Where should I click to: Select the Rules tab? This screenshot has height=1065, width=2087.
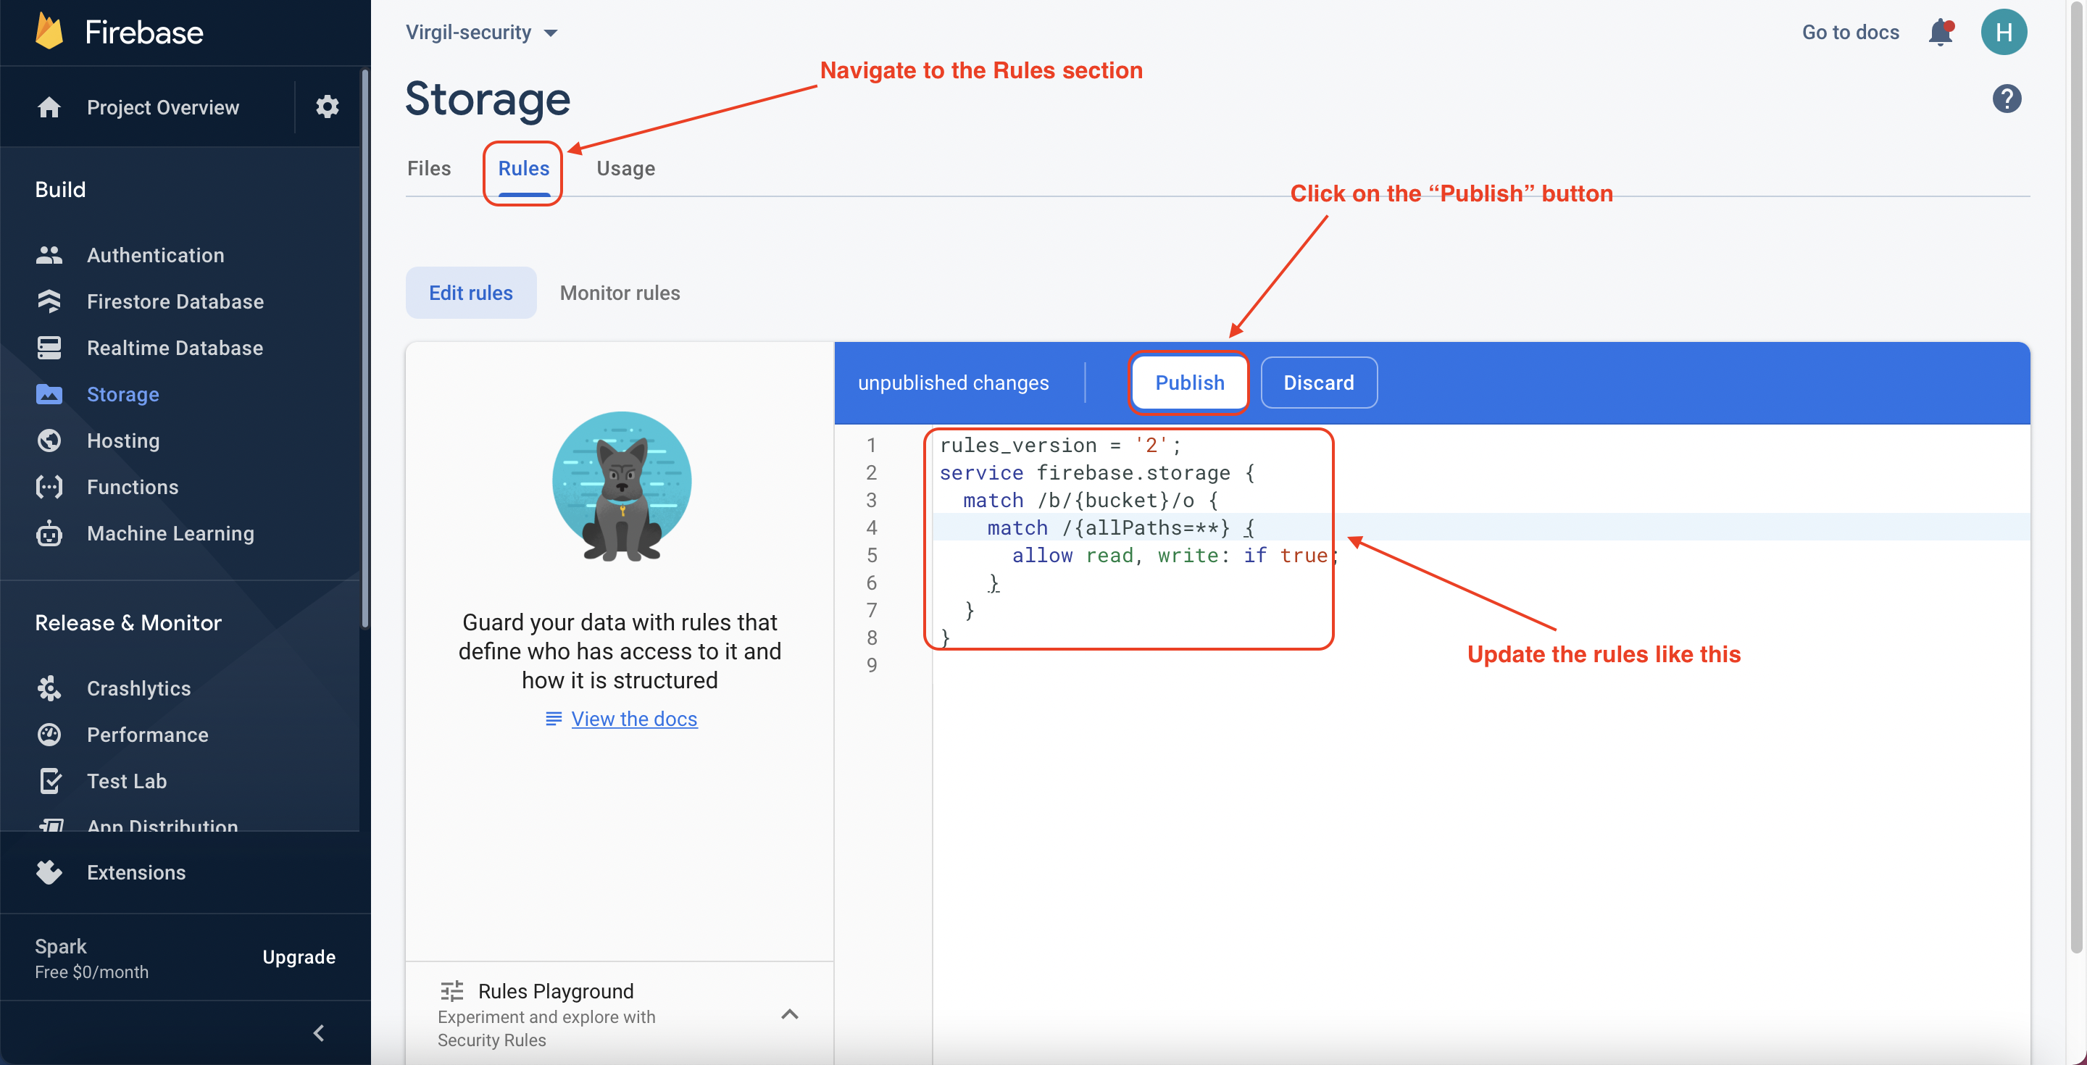[x=523, y=169]
